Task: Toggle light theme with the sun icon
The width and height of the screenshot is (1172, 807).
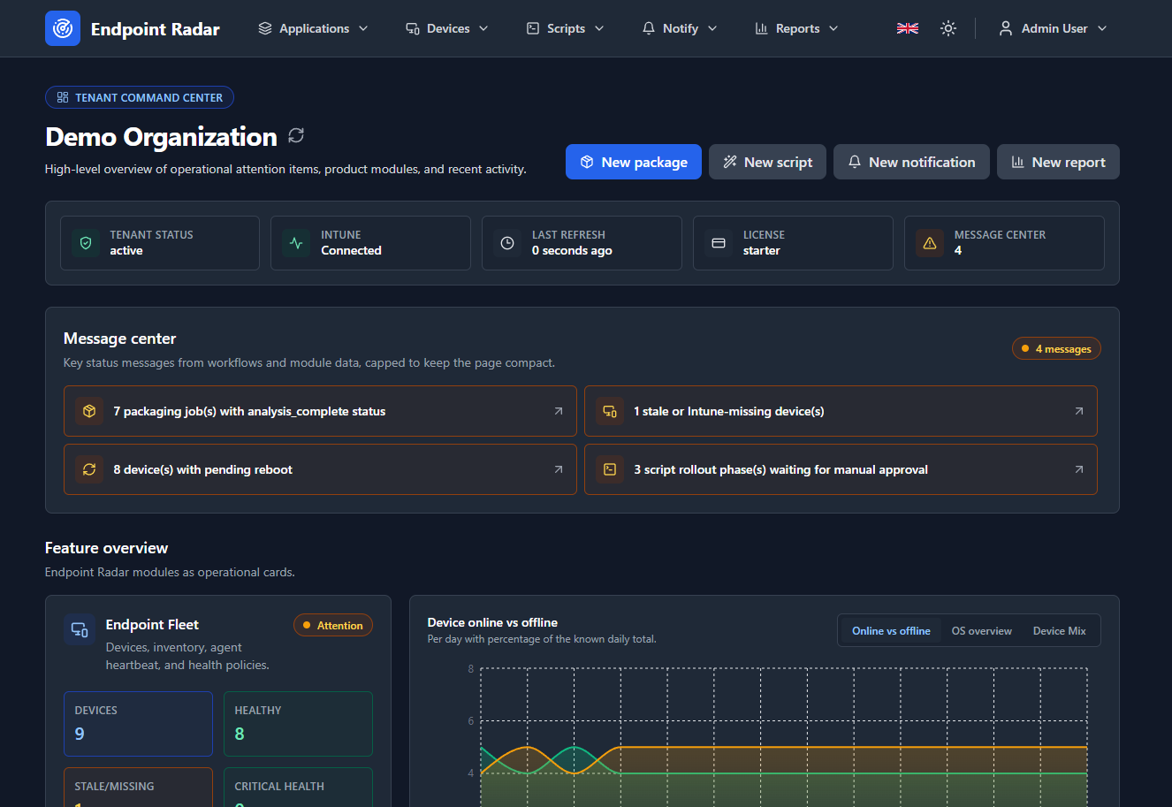Action: pos(948,28)
